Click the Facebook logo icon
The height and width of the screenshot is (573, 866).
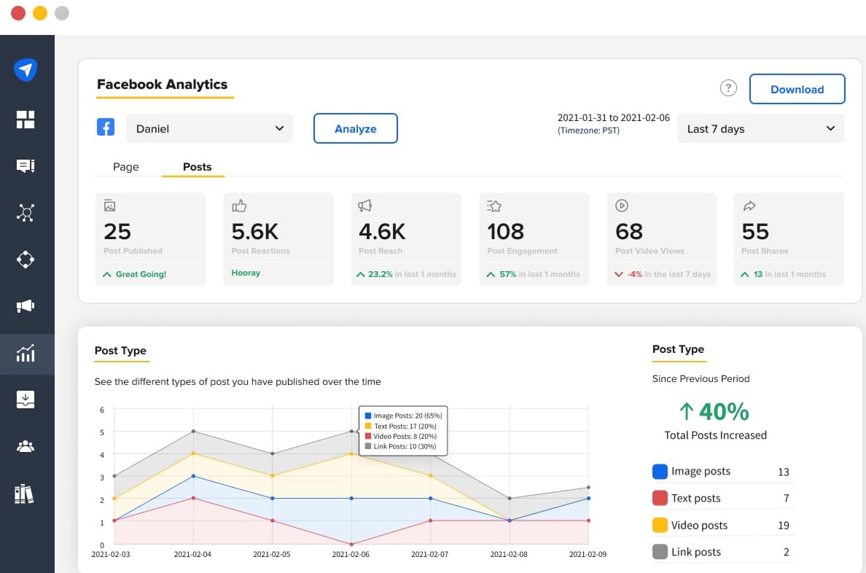coord(106,127)
